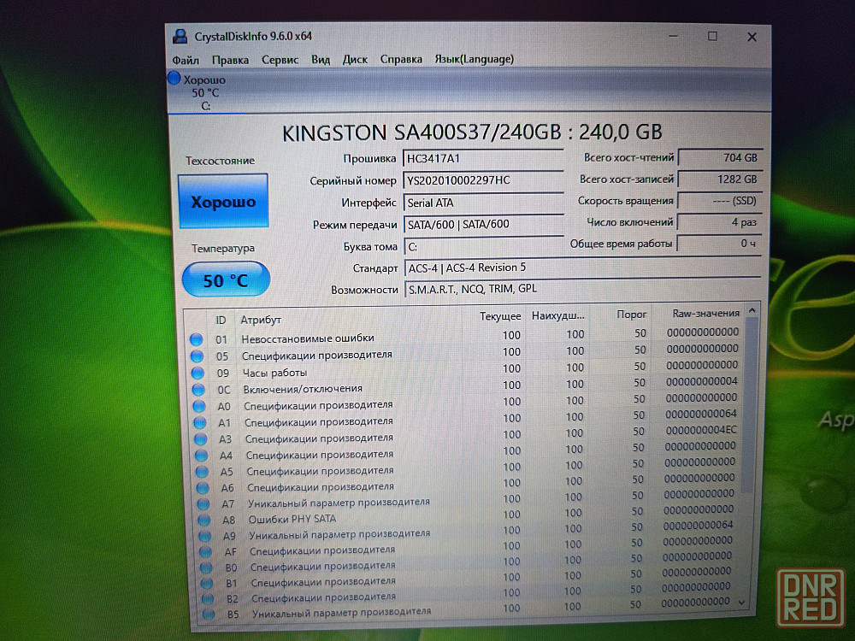Screen dimensions: 855x641
Task: Click status dot of attribute 0C
Action: (198, 391)
